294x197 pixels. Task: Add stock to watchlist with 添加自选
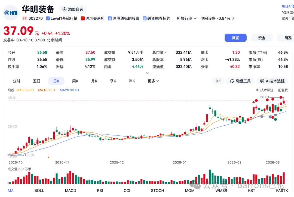pos(73,9)
